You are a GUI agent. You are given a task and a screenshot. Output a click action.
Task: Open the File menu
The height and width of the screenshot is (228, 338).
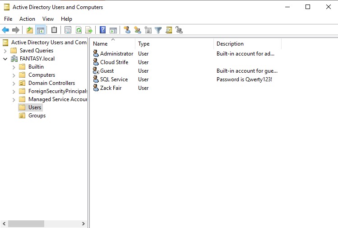pos(8,19)
